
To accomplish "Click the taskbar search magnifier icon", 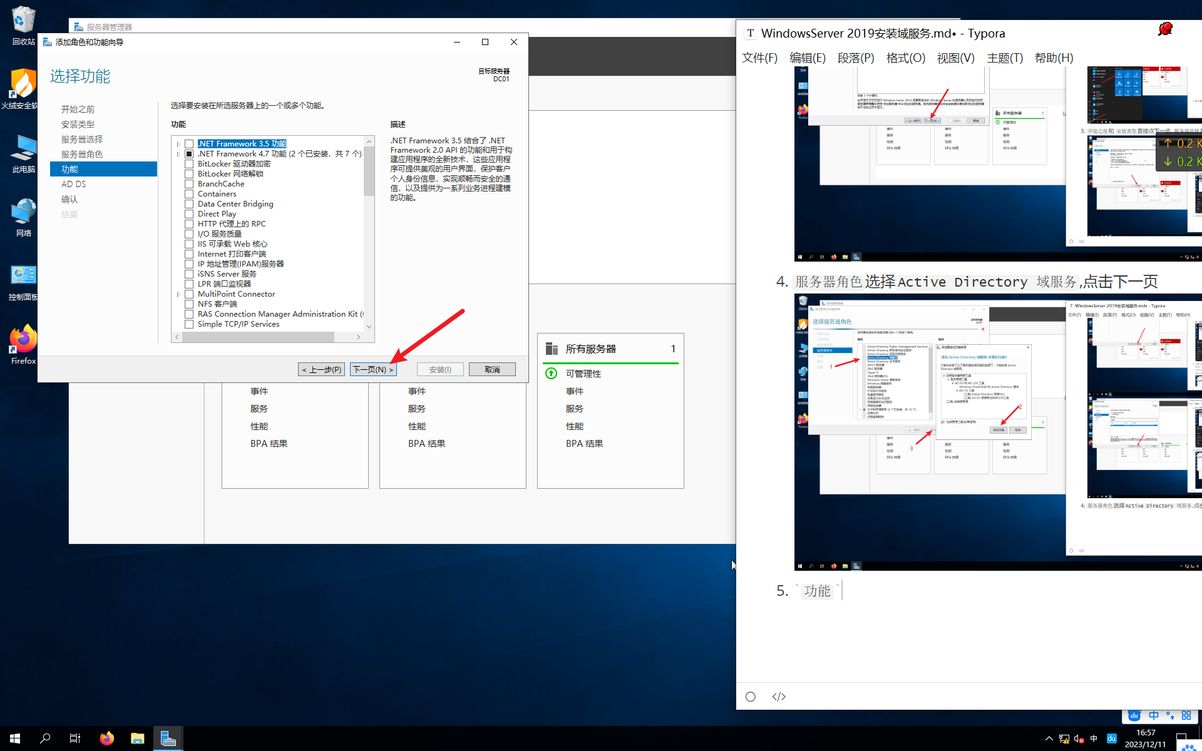I will click(x=45, y=738).
